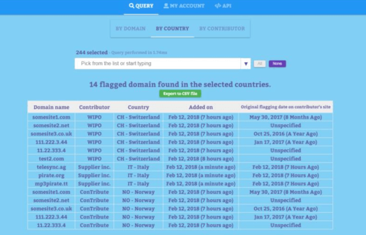Click the magnifier icon beside Query
The height and width of the screenshot is (235, 366).
[x=131, y=6]
